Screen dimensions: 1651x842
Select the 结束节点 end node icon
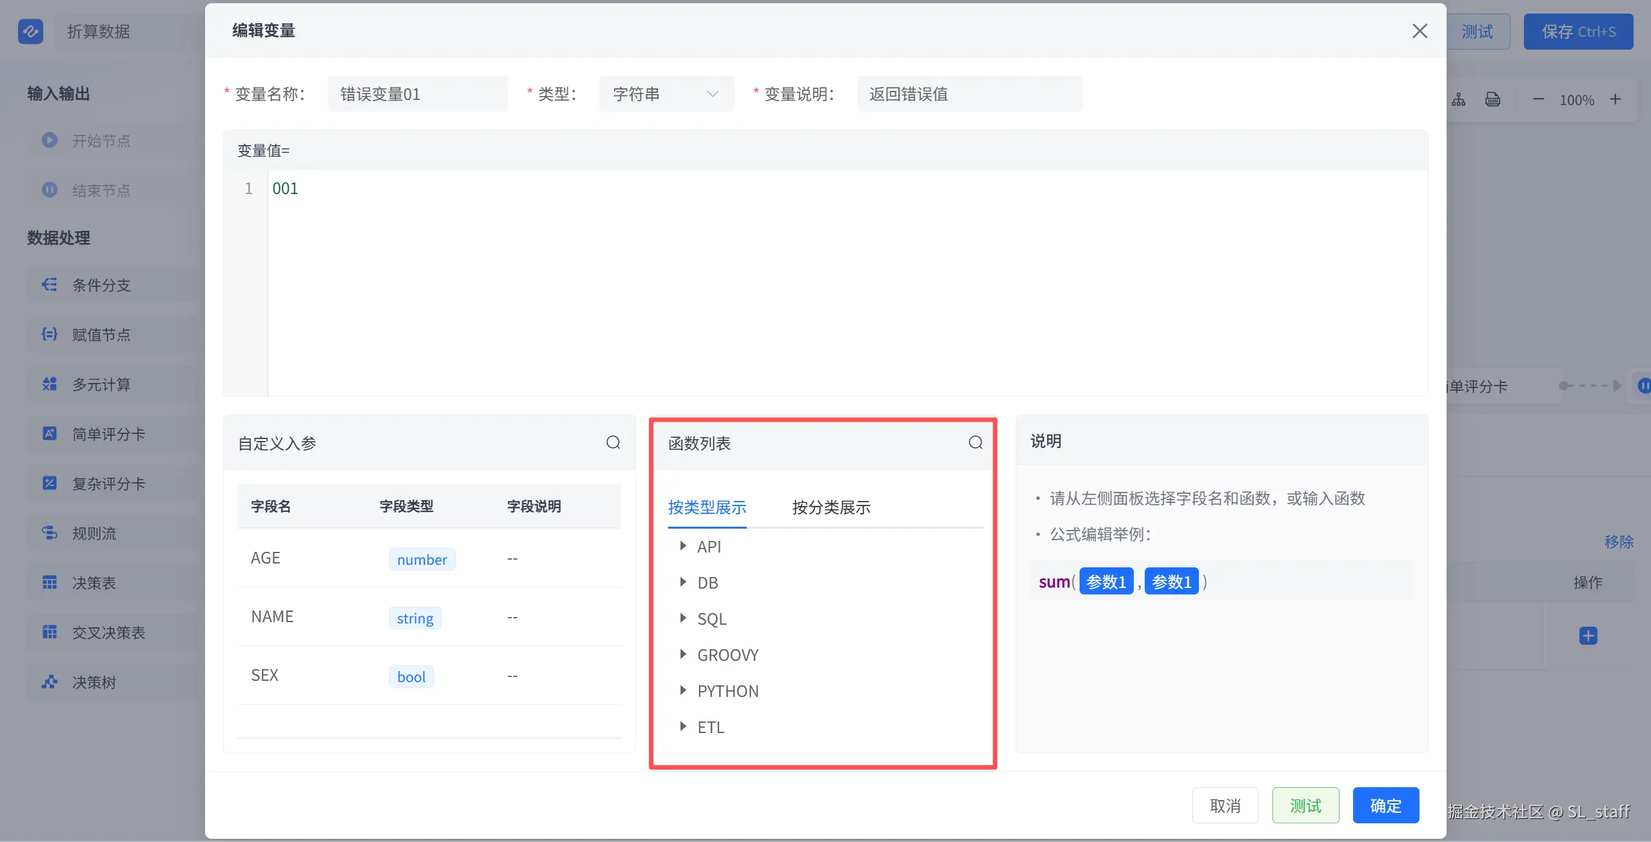click(x=50, y=190)
